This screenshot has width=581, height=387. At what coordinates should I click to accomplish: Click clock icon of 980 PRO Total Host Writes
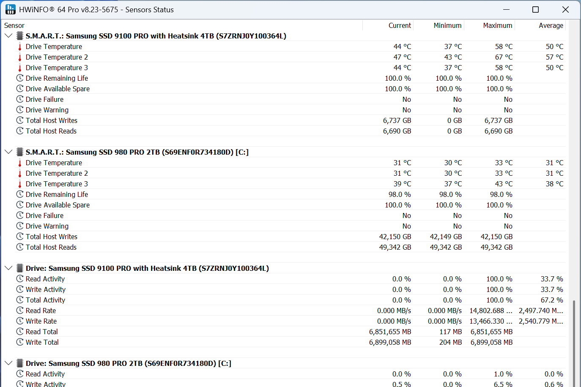coord(19,237)
